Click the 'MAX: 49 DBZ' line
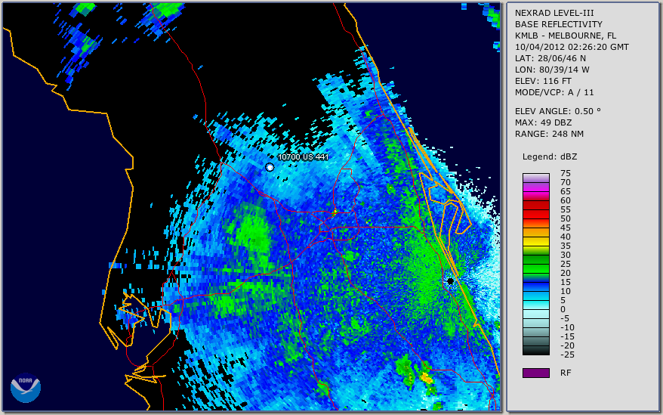 544,122
